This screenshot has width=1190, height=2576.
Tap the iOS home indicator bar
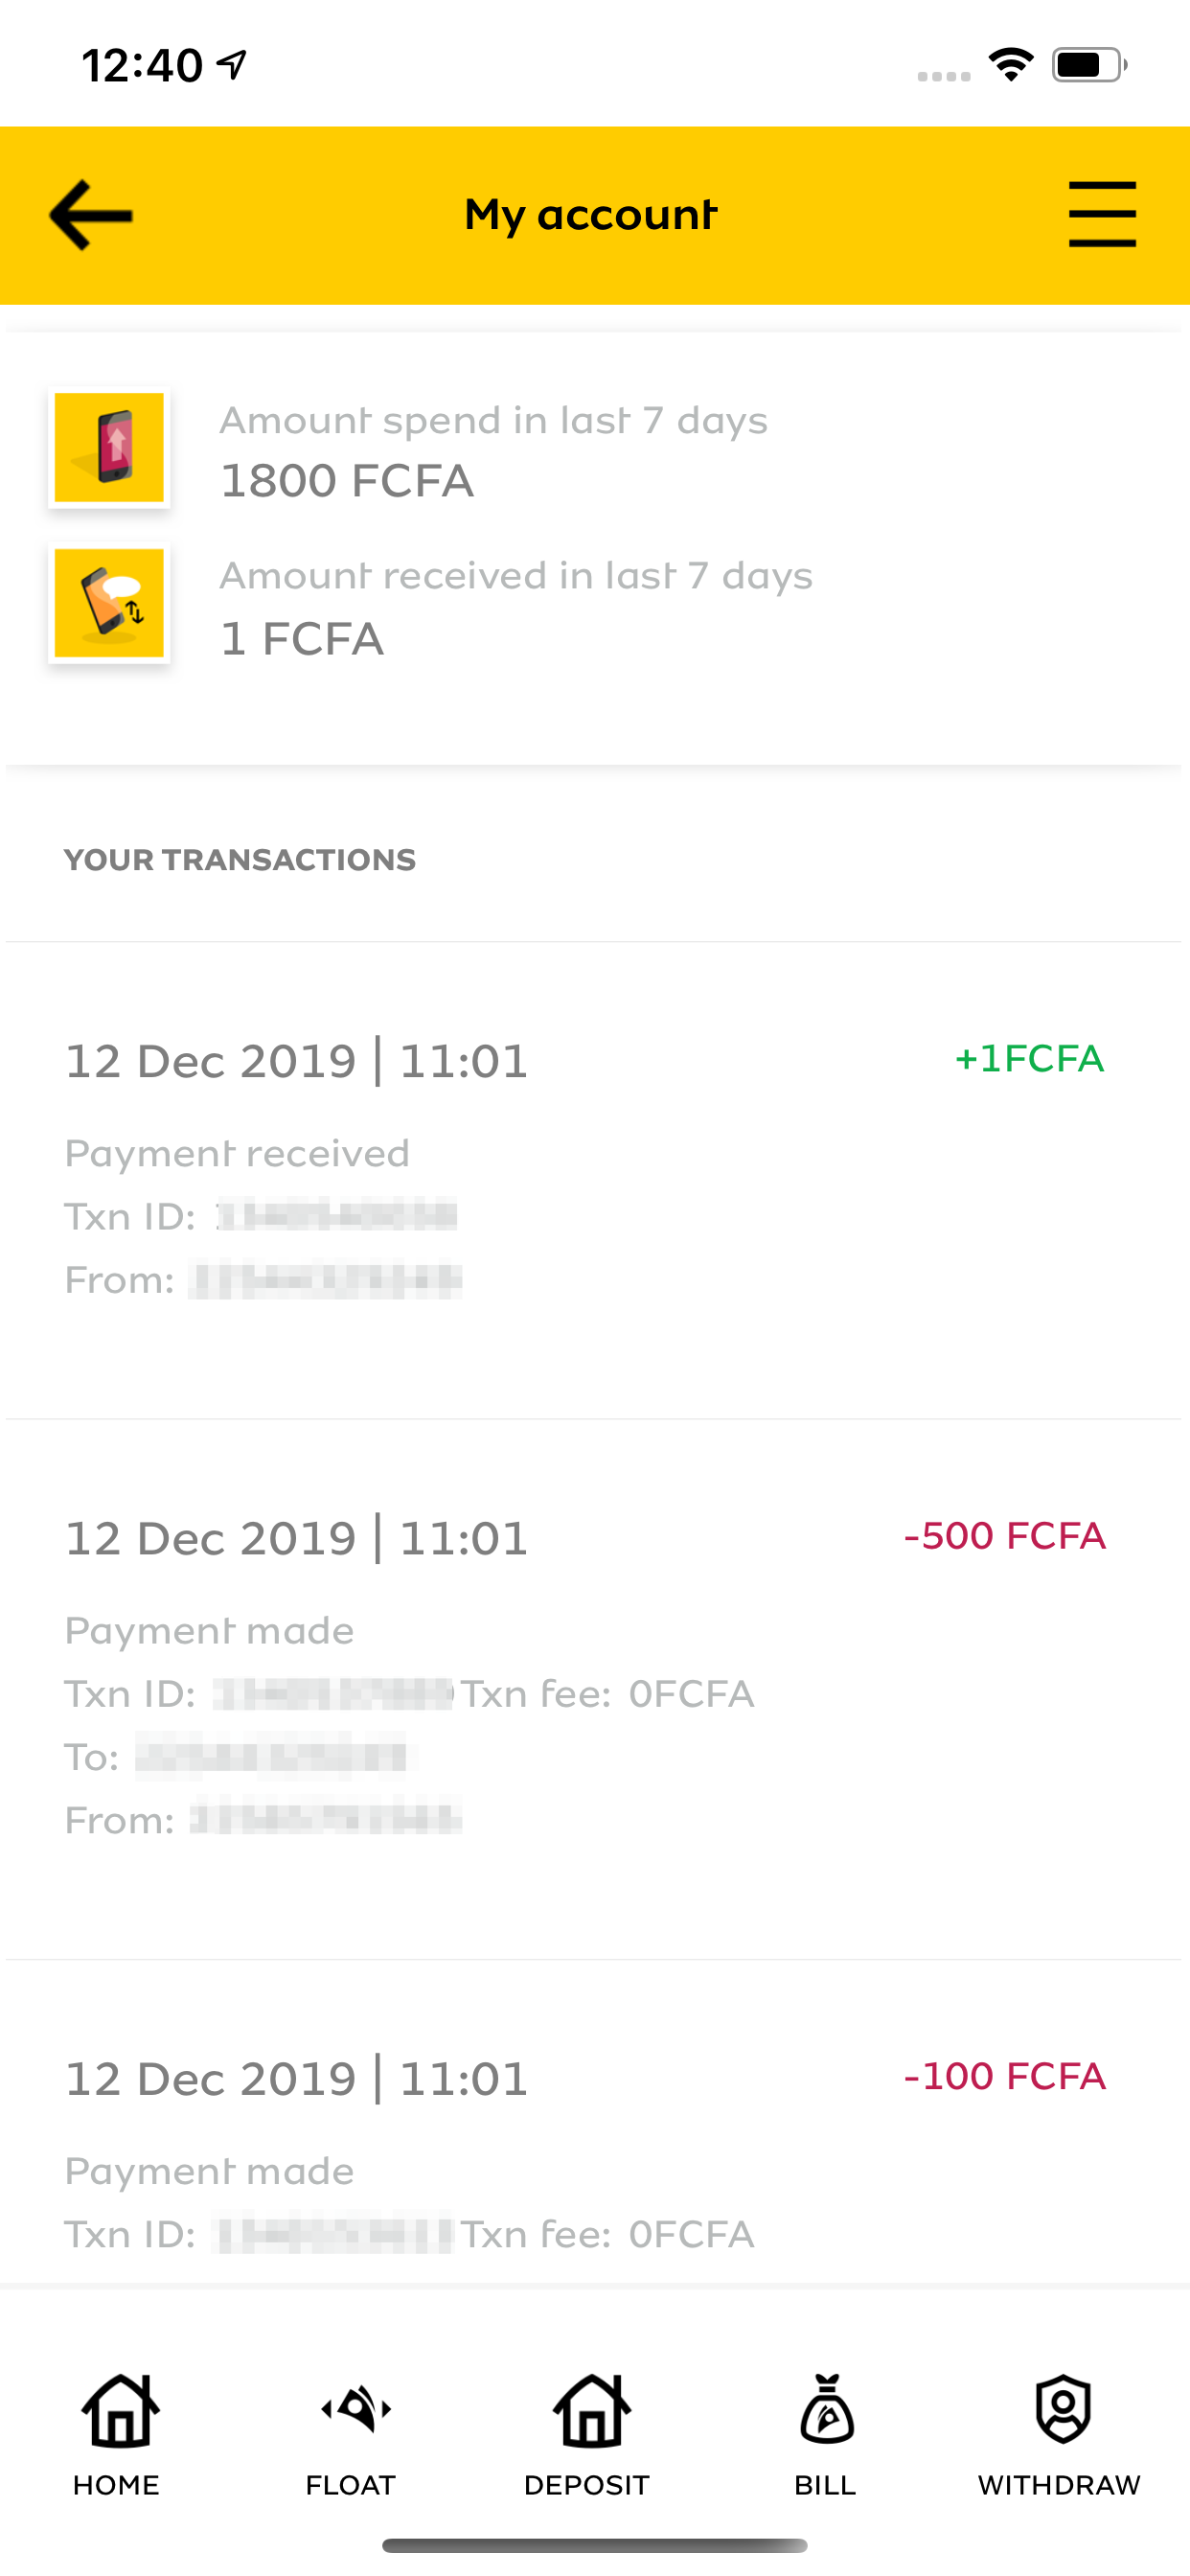pyautogui.click(x=594, y=2545)
